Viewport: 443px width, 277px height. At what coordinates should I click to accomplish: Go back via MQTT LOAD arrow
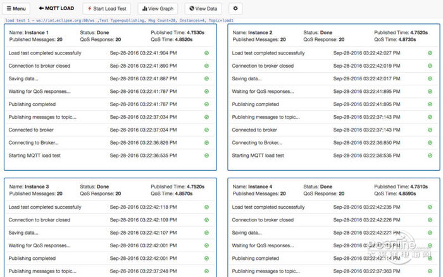56,9
